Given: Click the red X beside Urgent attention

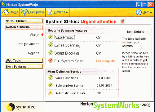Looking at the screenshot, I should pos(122,21).
